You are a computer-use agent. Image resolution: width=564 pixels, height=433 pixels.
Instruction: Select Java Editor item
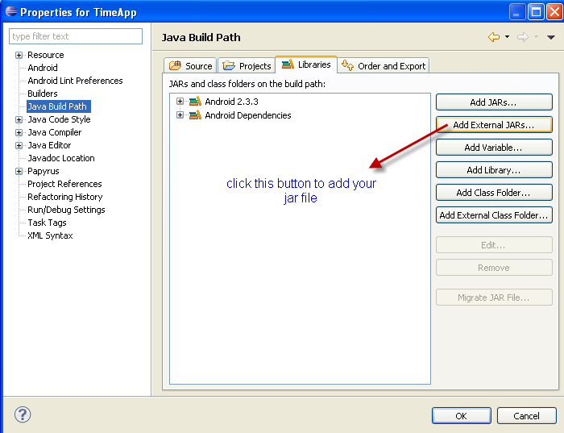(x=49, y=145)
